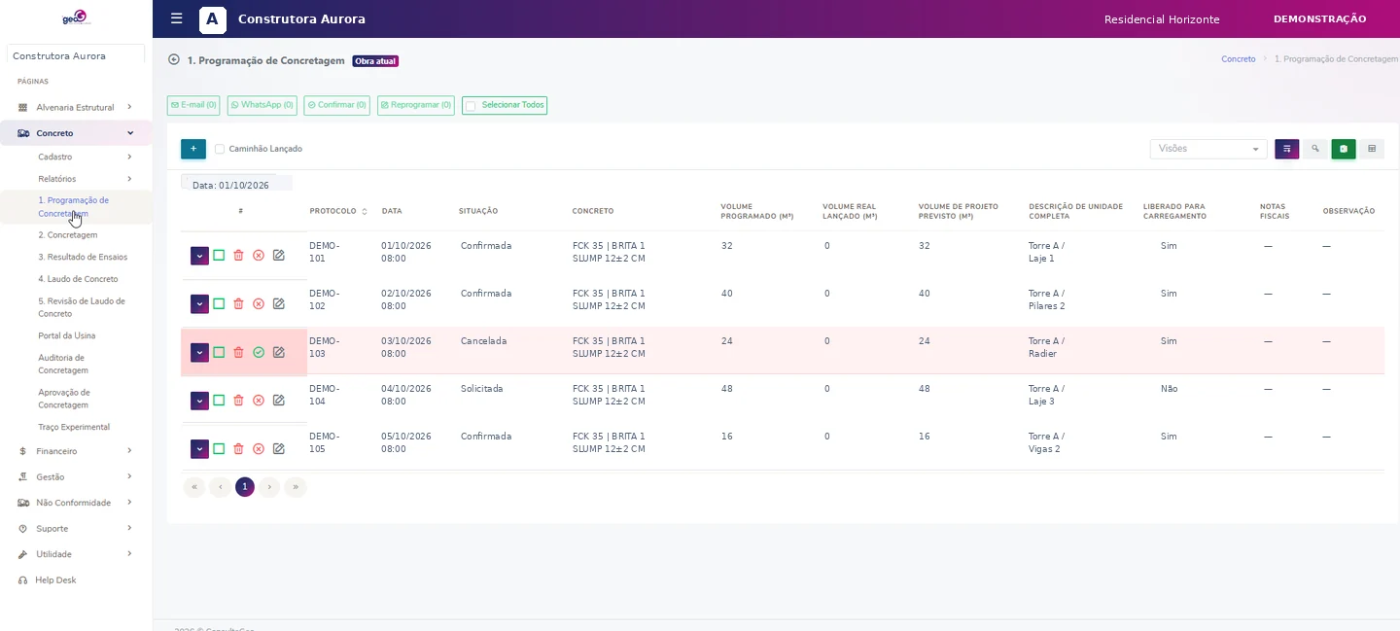Tick the DEMO-105 row selection checkbox
The width and height of the screenshot is (1400, 631).
coord(219,448)
